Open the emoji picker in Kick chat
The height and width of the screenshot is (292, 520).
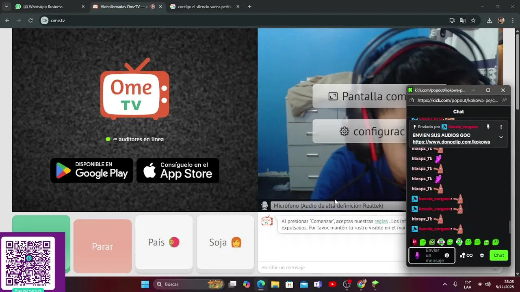tap(447, 255)
